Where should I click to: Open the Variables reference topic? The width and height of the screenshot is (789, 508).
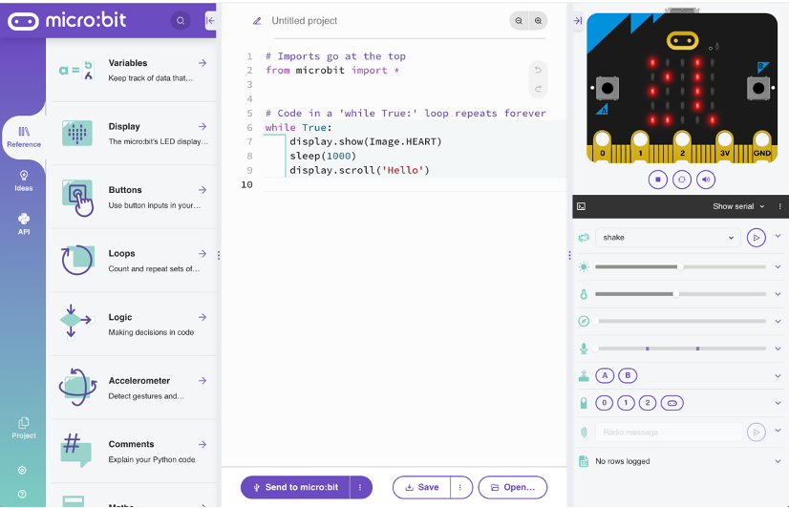pos(134,70)
